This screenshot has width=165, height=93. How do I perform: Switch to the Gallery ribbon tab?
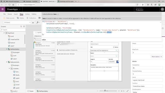tap(34, 14)
